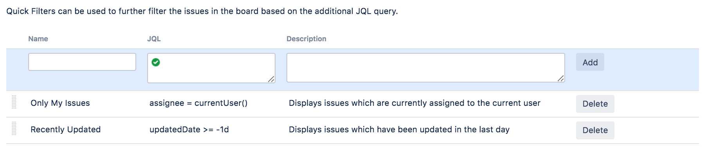Focus the JQL query text area

[x=211, y=68]
